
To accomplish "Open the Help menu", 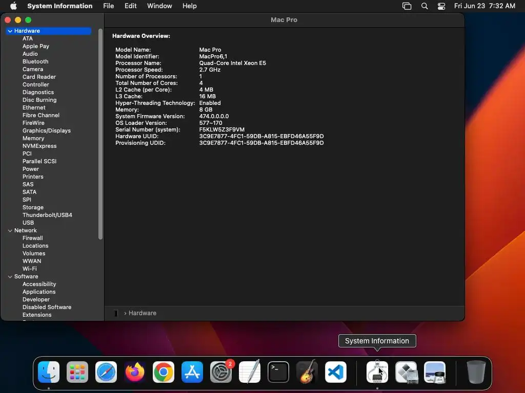I will click(x=190, y=6).
